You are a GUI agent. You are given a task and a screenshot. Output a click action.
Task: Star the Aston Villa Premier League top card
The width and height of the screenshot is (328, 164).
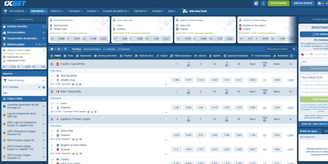234,20
